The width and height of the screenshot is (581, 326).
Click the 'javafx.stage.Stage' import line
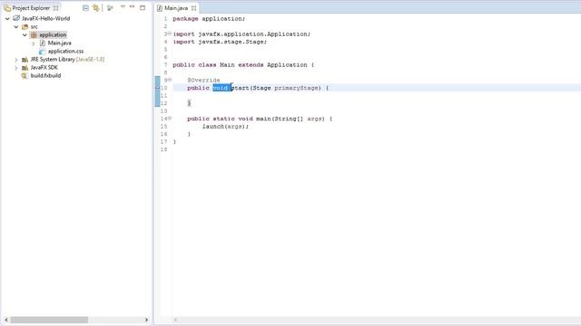coord(220,42)
